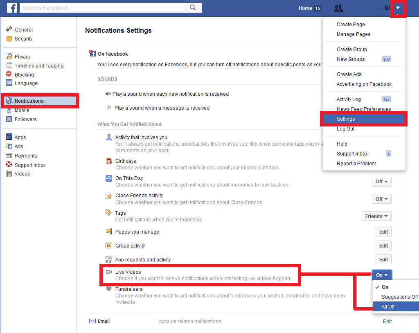The image size is (419, 333).
Task: Edit Pages you manage notifications
Action: (383, 232)
